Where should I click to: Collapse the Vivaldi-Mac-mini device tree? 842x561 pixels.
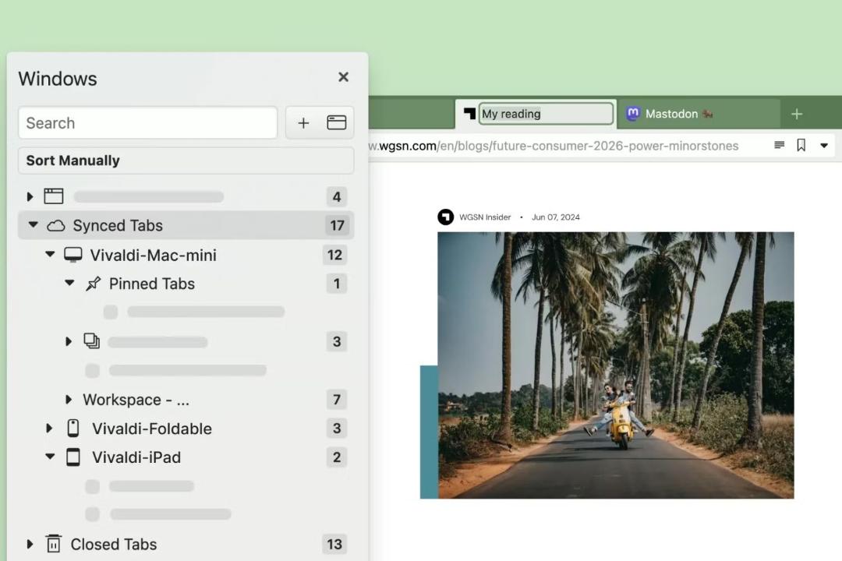click(x=50, y=254)
